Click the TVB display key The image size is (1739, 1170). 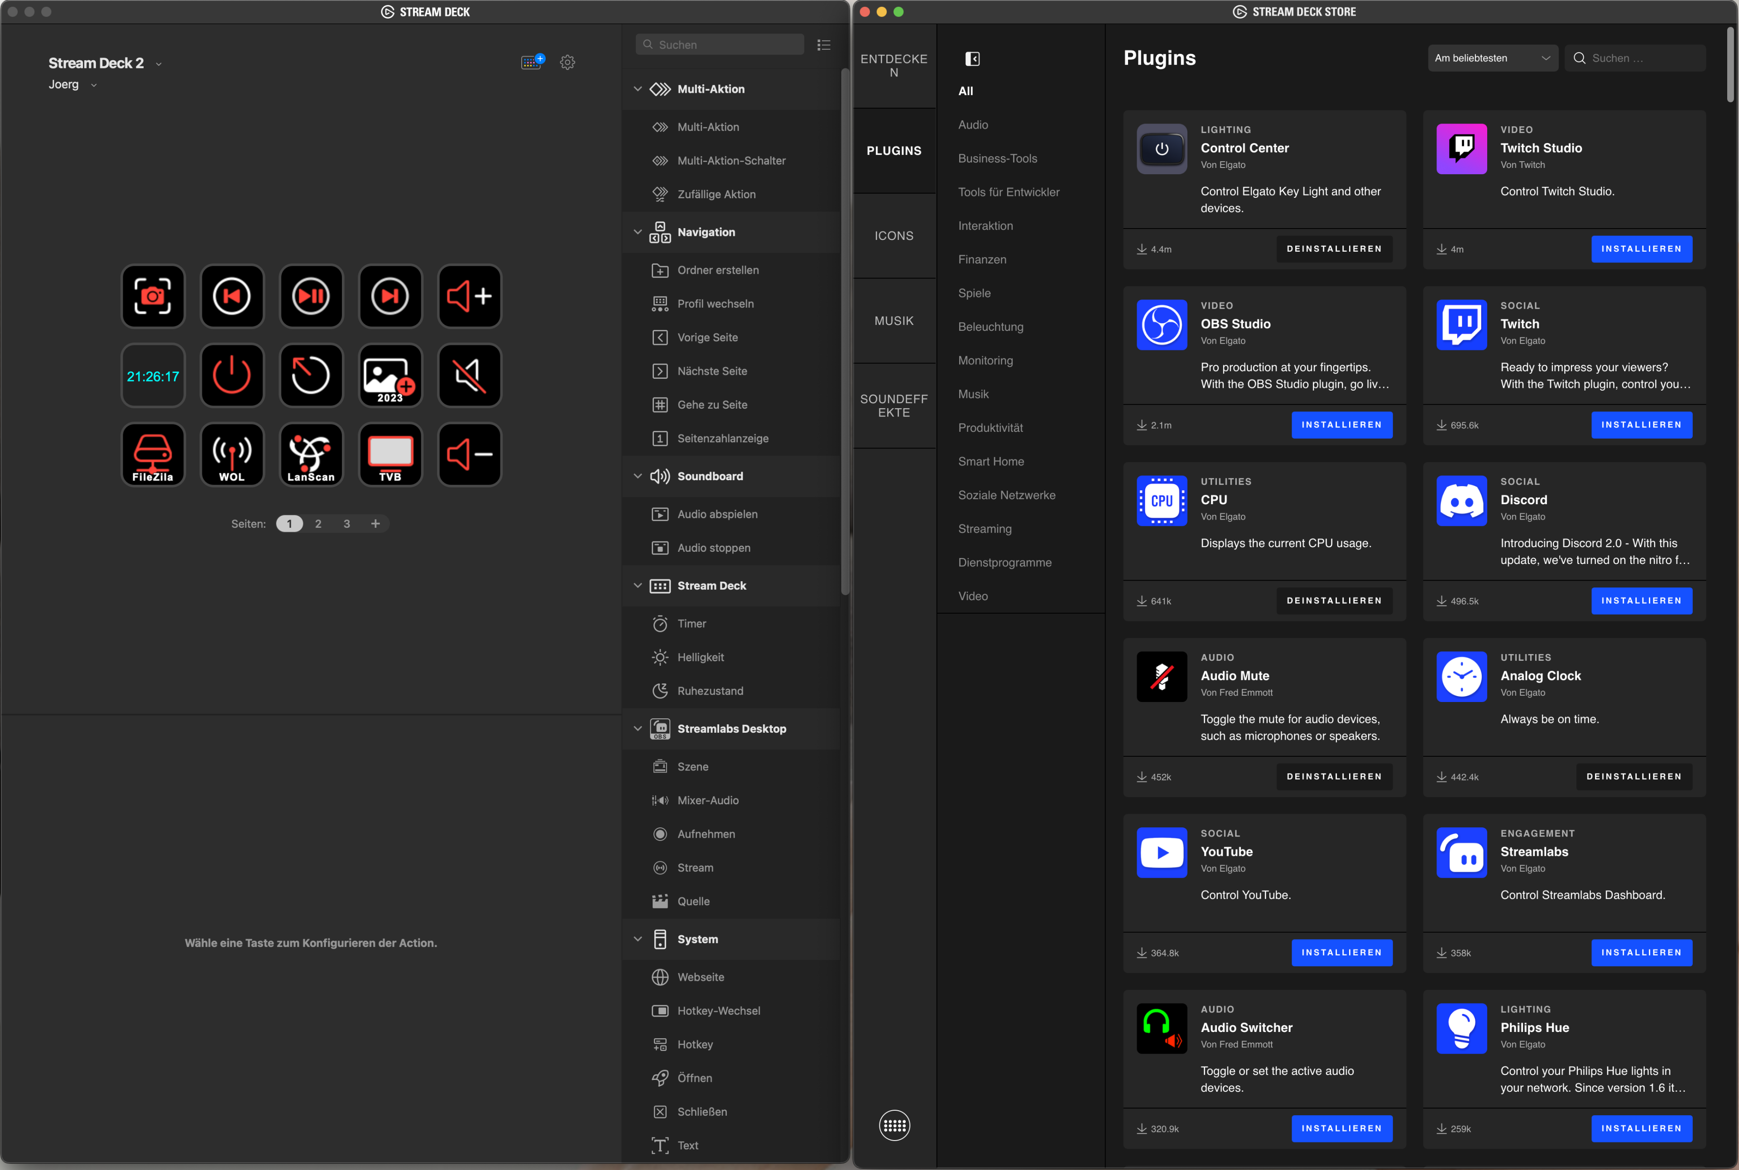390,454
